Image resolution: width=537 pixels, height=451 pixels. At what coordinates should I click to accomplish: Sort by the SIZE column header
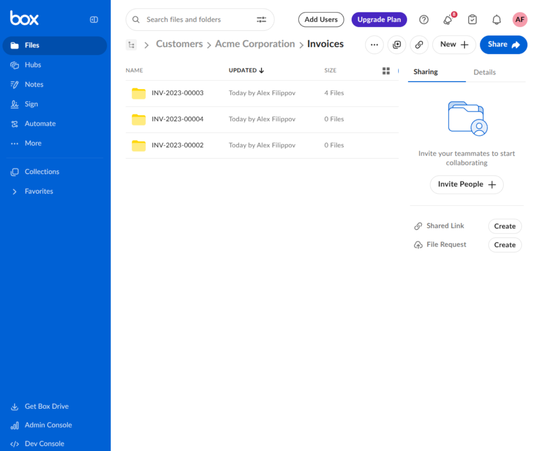point(330,70)
